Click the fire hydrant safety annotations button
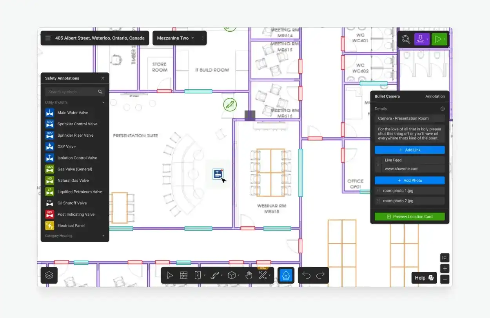The image size is (490, 318). [286, 275]
